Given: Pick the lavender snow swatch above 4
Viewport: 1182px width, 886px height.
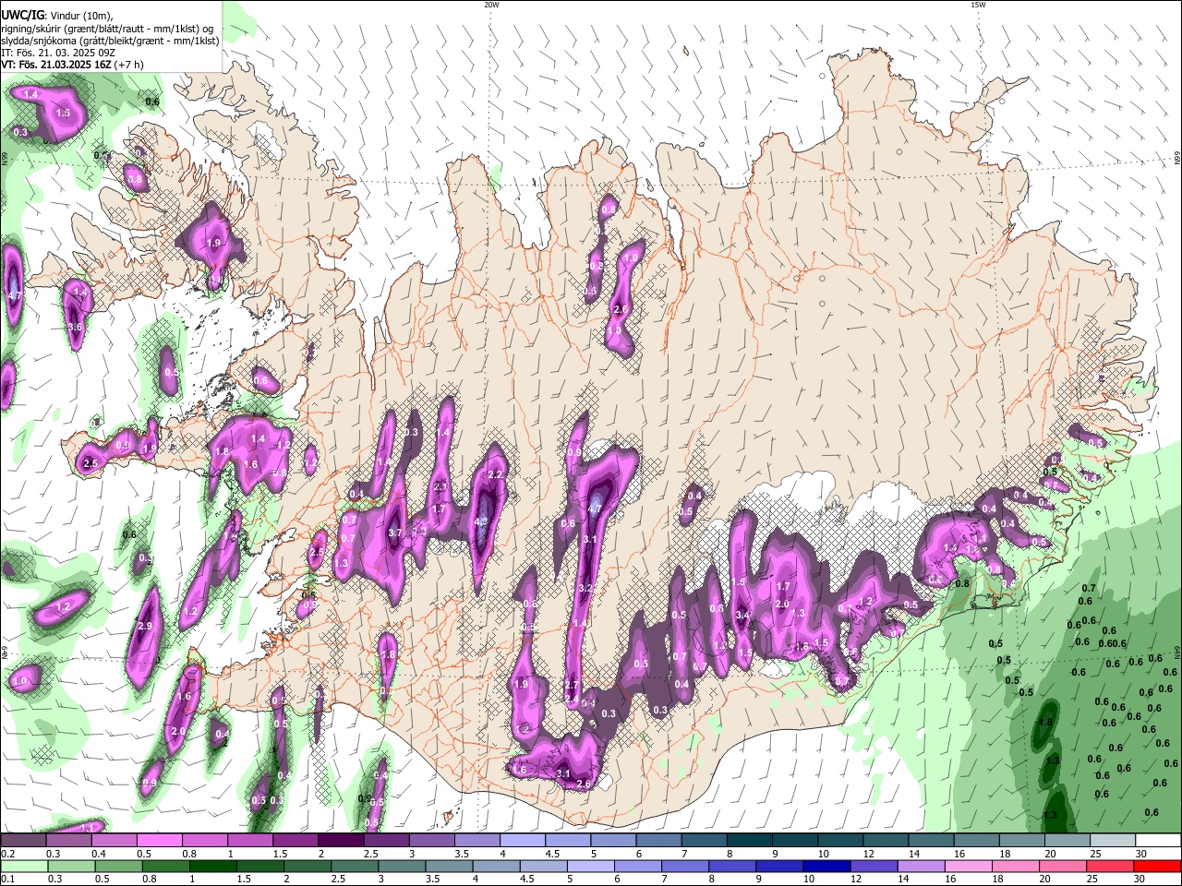Looking at the screenshot, I should (x=522, y=841).
